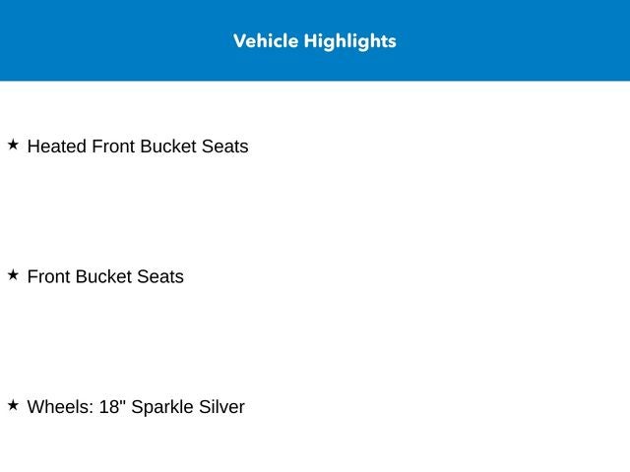Click the star next to Front Bucket Seats
Screen dimensions: 630x472
pos(13,275)
